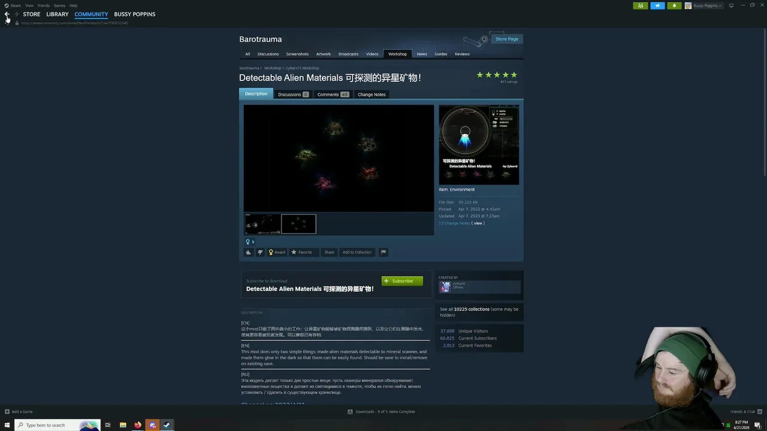
Task: Open the Windows Start menu
Action: point(7,425)
